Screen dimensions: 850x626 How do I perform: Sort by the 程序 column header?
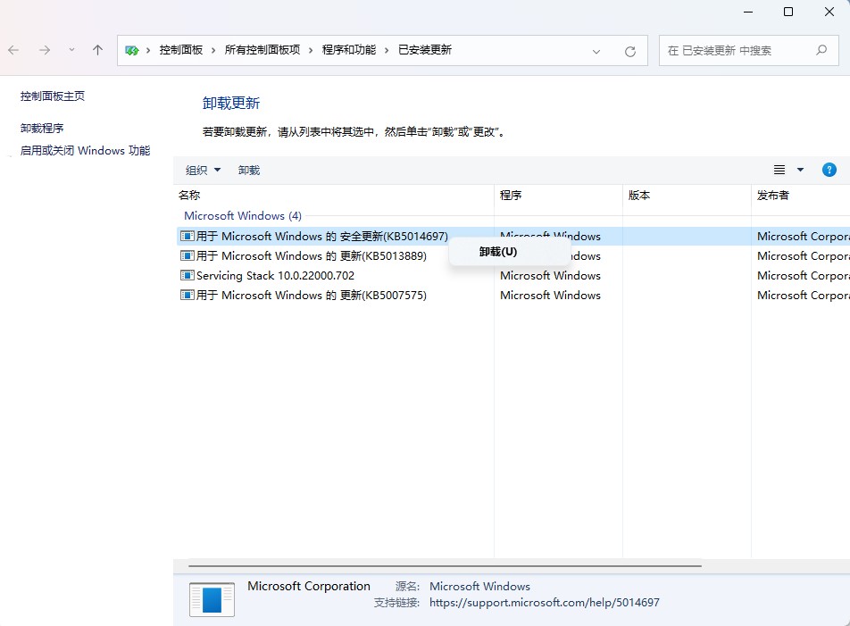coord(558,195)
